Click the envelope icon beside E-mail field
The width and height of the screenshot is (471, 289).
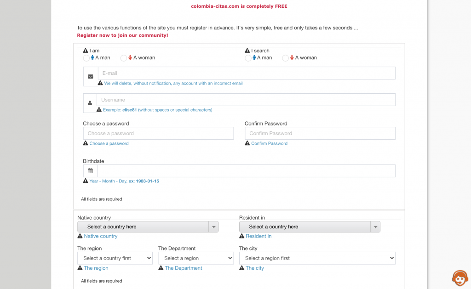(91, 77)
